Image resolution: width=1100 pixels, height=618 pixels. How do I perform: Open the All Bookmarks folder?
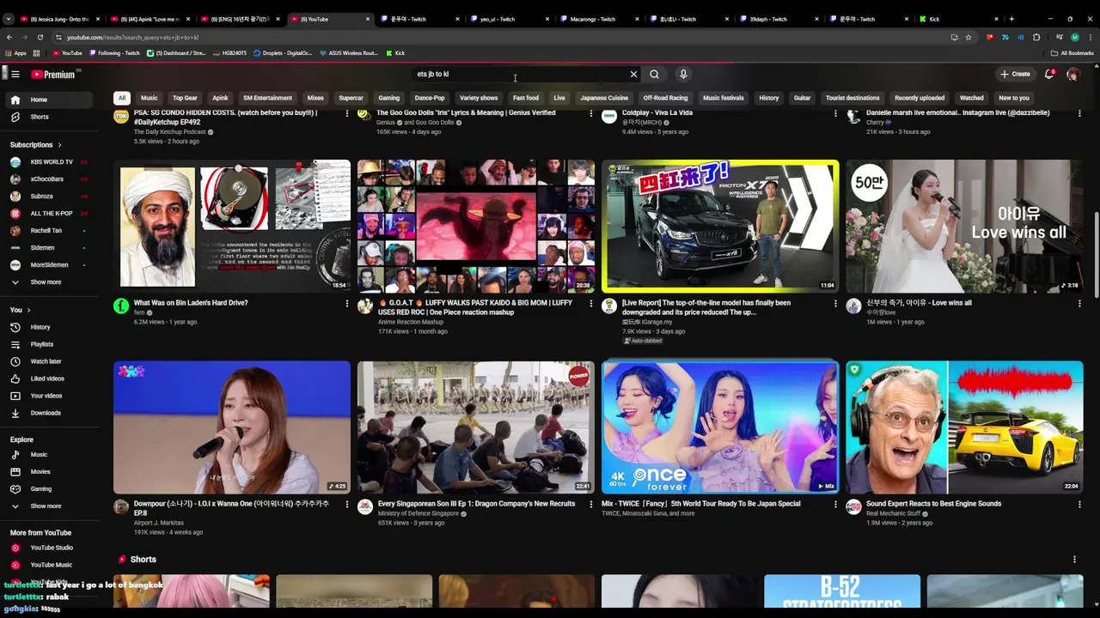[1073, 53]
